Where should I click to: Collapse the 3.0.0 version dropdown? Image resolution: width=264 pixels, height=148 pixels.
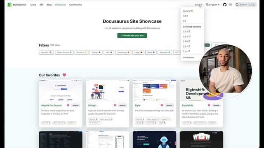[x=198, y=5]
